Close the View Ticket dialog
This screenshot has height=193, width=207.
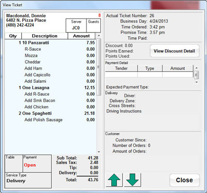tap(184, 180)
